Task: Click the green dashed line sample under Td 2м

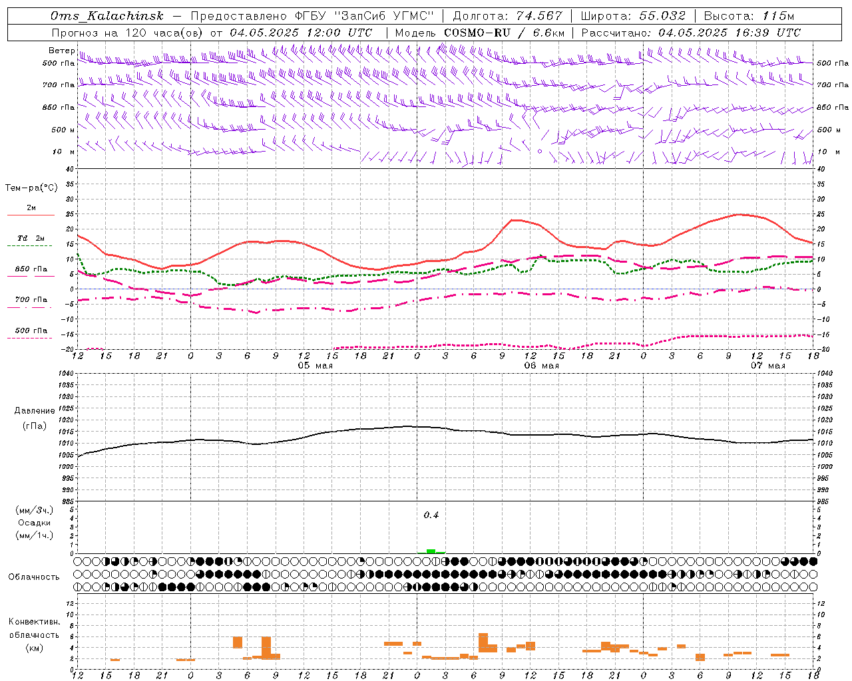Action: 29,245
